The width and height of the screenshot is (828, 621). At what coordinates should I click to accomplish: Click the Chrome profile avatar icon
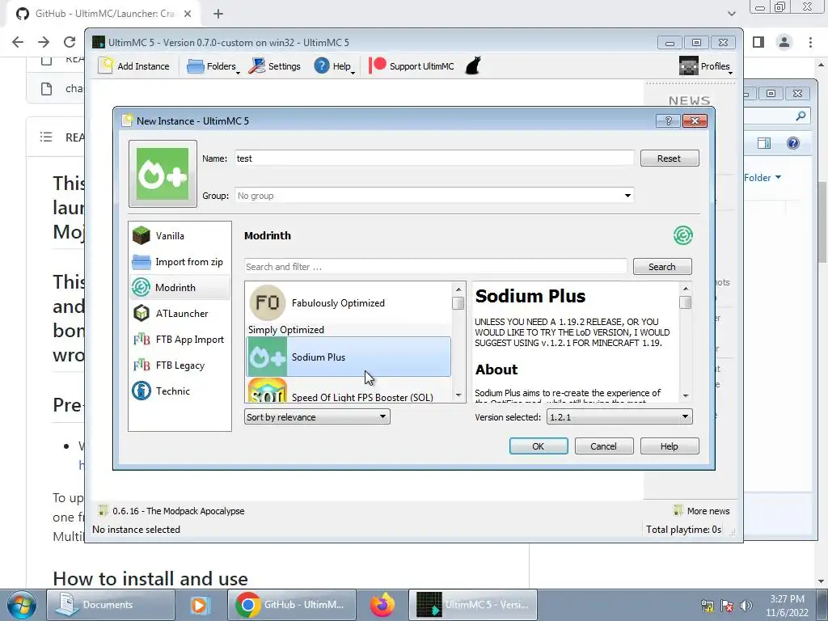[784, 42]
